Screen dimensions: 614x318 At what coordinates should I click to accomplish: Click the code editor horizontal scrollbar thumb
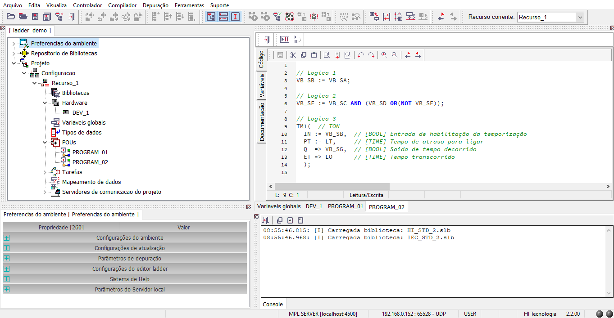pos(332,186)
